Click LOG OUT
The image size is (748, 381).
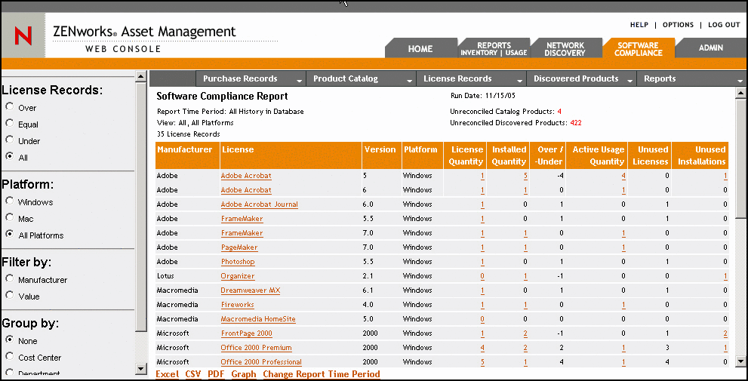[x=724, y=25]
